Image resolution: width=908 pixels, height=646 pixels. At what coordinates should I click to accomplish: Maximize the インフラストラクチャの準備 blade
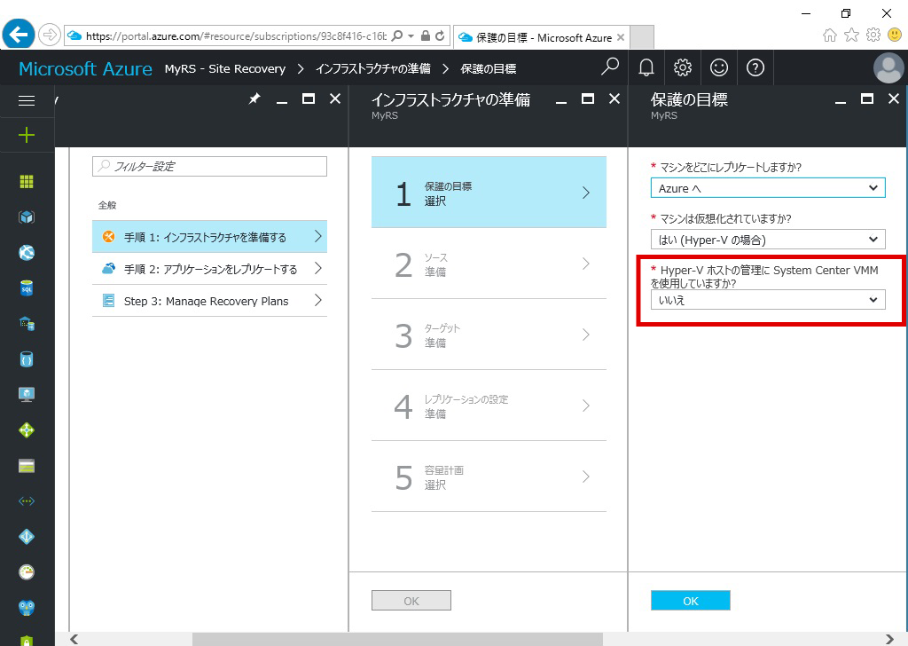588,99
